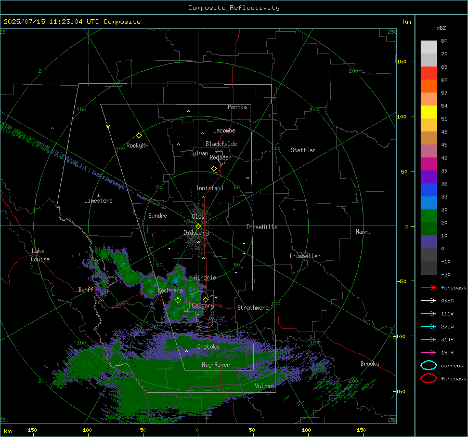468x437 pixels.
Task: Click the red forecast arrow legend icon
Action: (428, 287)
